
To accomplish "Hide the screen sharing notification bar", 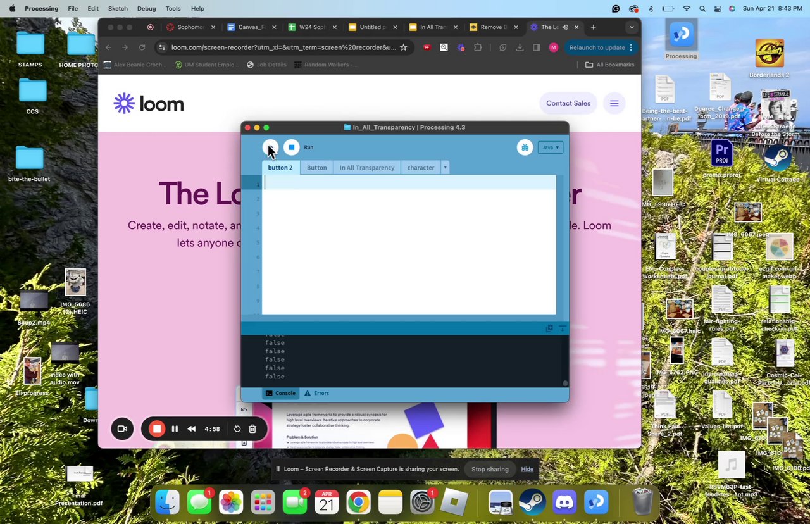I will (x=527, y=469).
